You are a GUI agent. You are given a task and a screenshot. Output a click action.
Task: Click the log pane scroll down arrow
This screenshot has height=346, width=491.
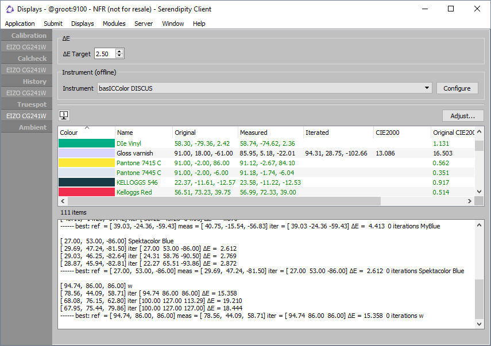point(479,324)
